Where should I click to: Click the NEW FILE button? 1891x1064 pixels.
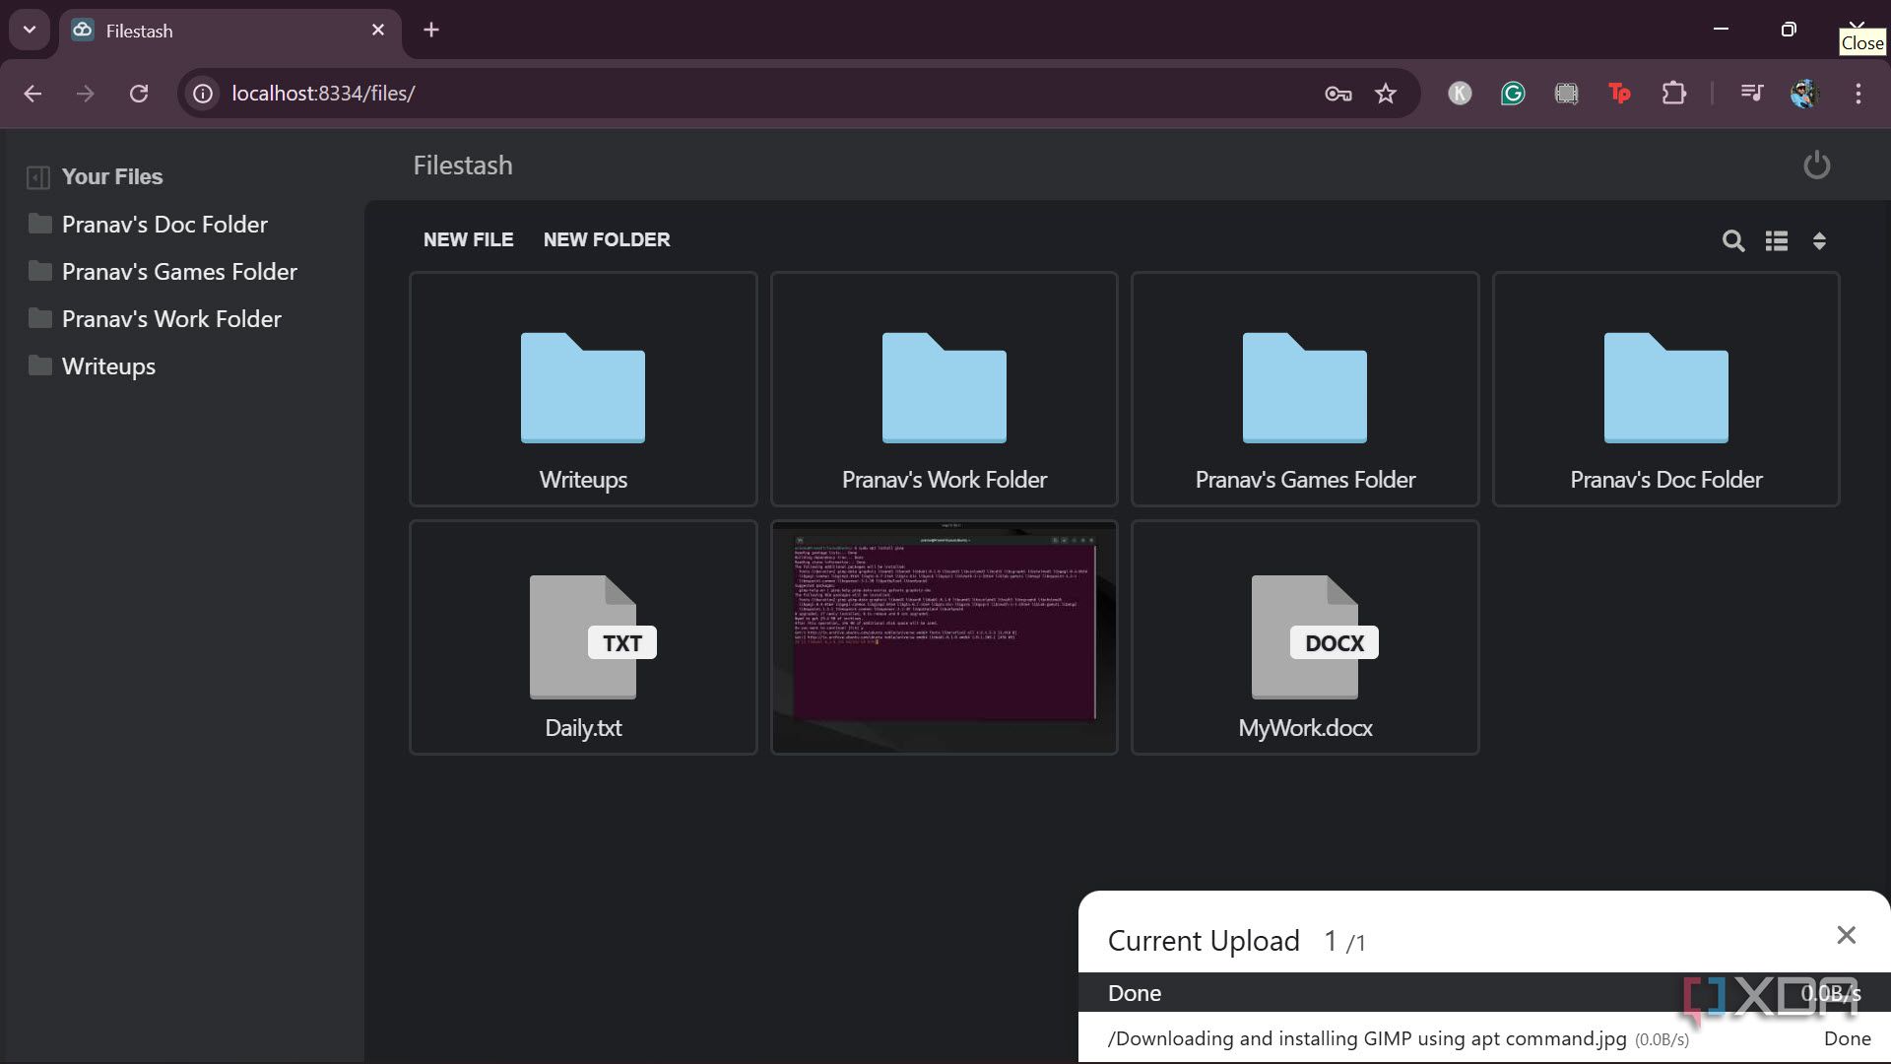[468, 239]
